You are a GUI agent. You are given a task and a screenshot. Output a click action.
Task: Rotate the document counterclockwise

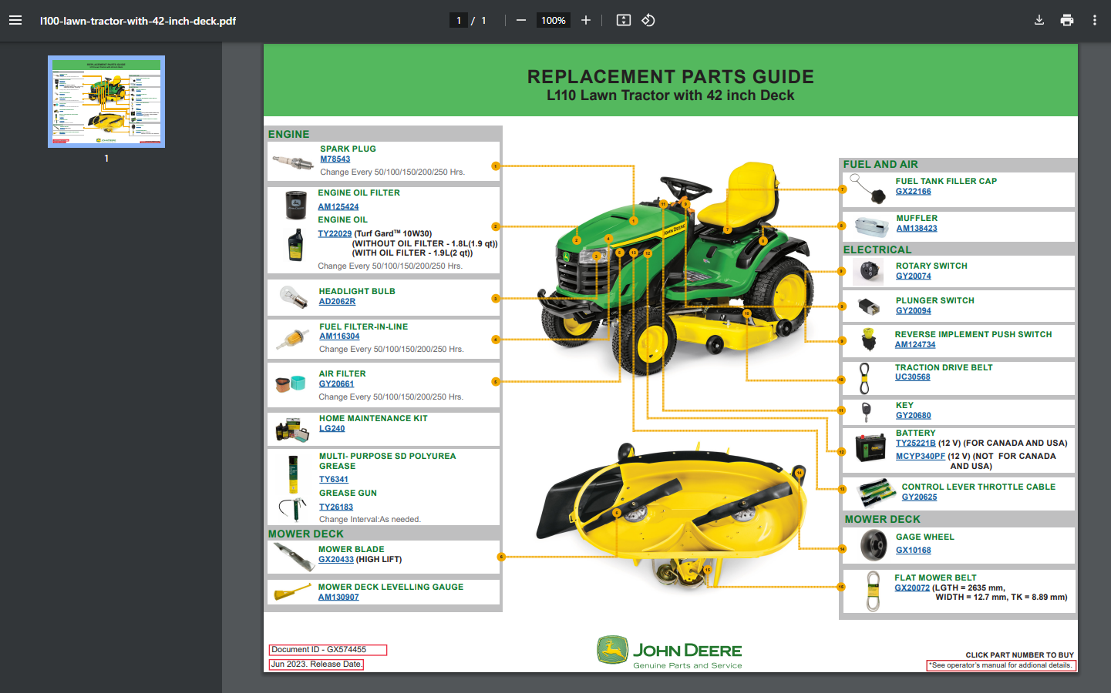click(x=648, y=21)
